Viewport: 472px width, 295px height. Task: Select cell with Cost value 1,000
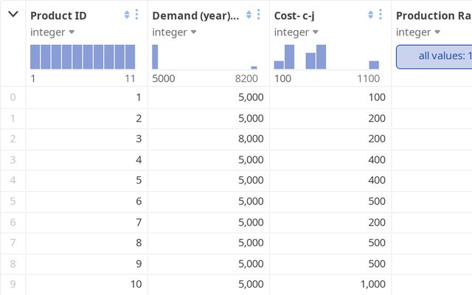(331, 284)
